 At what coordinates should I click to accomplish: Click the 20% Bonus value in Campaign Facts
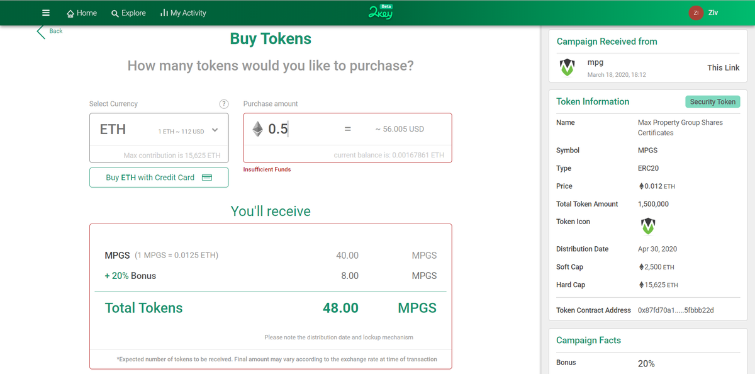point(646,363)
